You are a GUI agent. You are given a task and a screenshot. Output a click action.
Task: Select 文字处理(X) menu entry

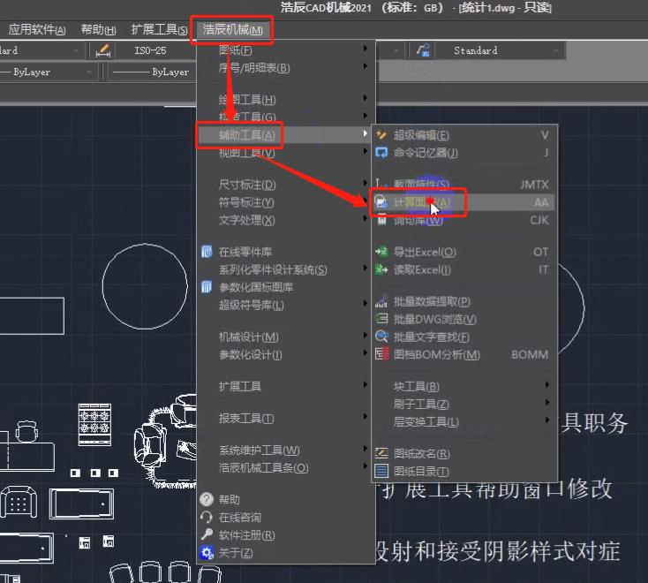pos(285,220)
